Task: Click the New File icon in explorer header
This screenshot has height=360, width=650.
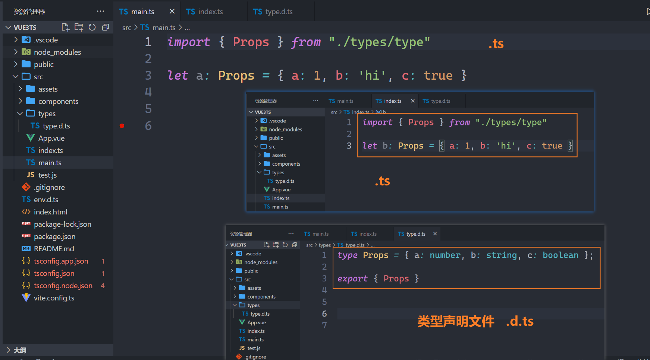Action: click(x=66, y=27)
